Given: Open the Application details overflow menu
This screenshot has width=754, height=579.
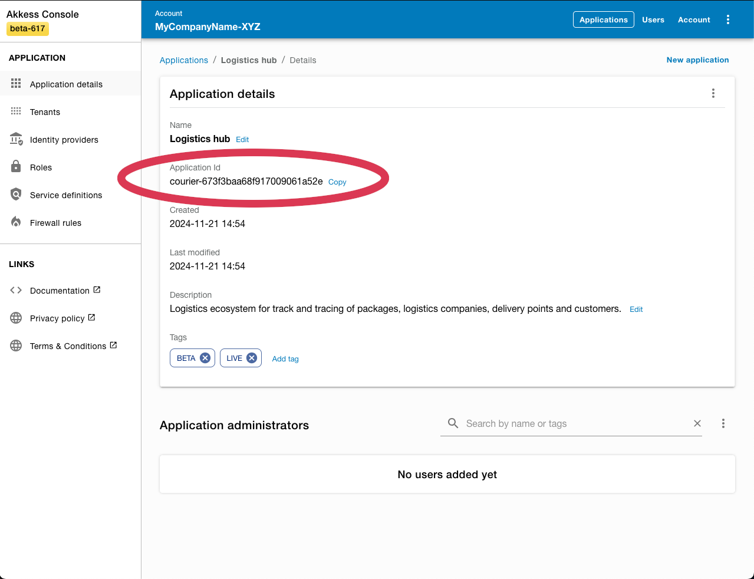Looking at the screenshot, I should (x=713, y=93).
